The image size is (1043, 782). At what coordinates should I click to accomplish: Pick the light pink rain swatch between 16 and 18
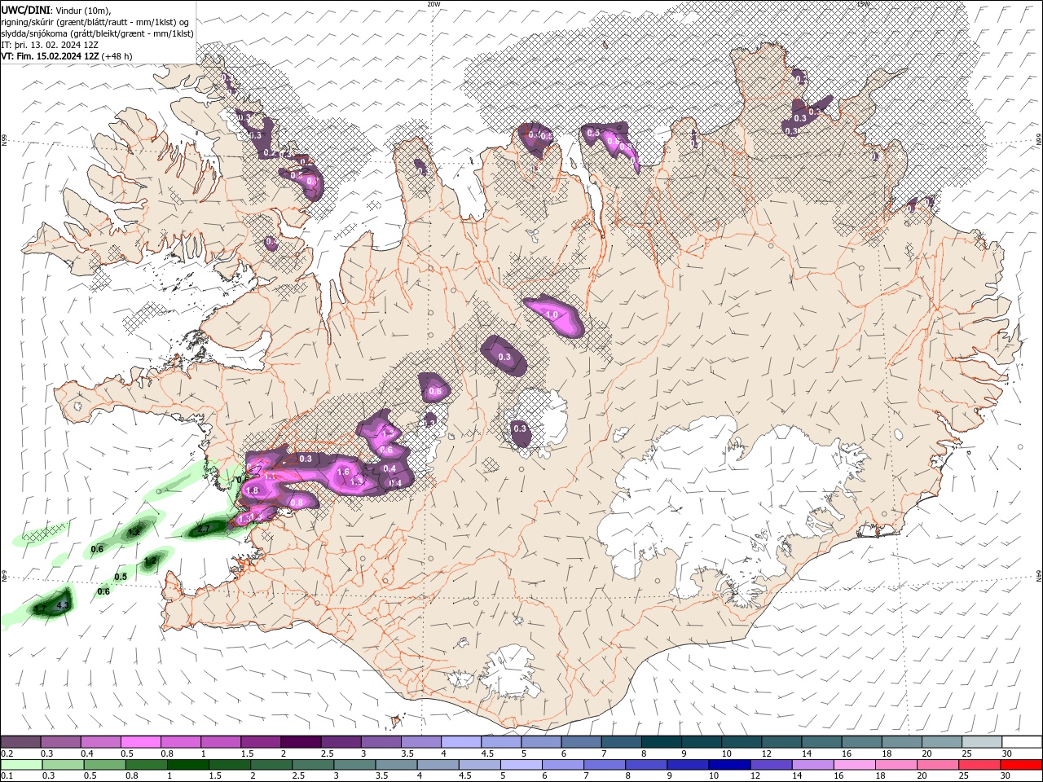(x=854, y=765)
